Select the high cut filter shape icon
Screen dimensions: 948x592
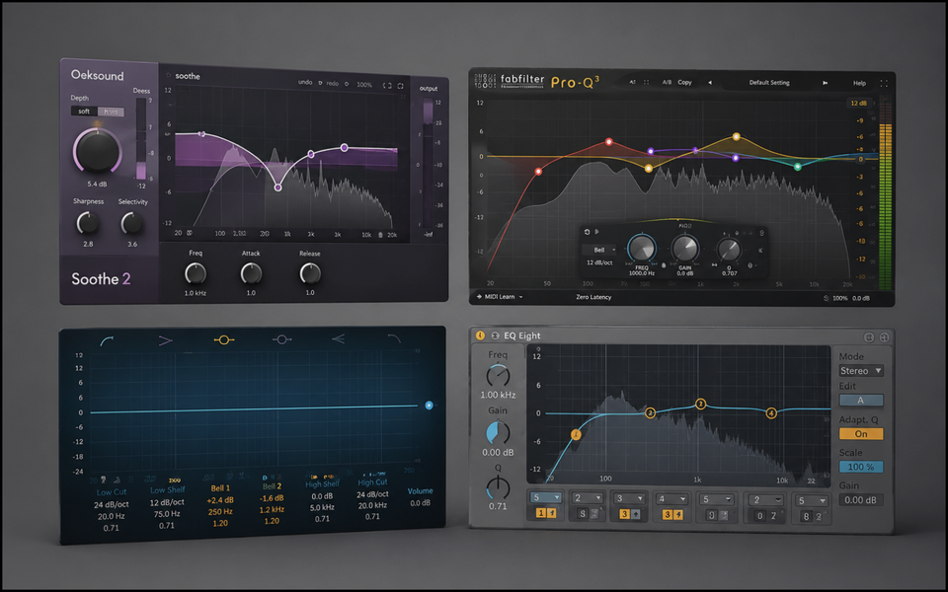(x=394, y=338)
